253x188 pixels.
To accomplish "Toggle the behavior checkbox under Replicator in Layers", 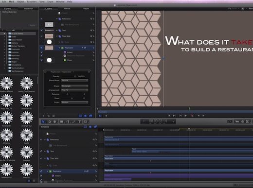I will pos(41,52).
